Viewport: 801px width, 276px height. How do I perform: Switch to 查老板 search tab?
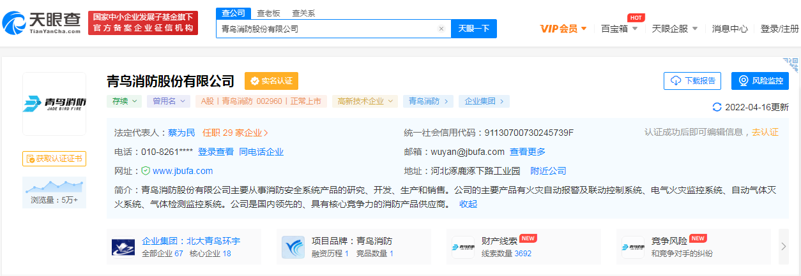(268, 13)
